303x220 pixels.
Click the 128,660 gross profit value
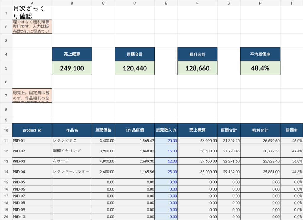197,68
